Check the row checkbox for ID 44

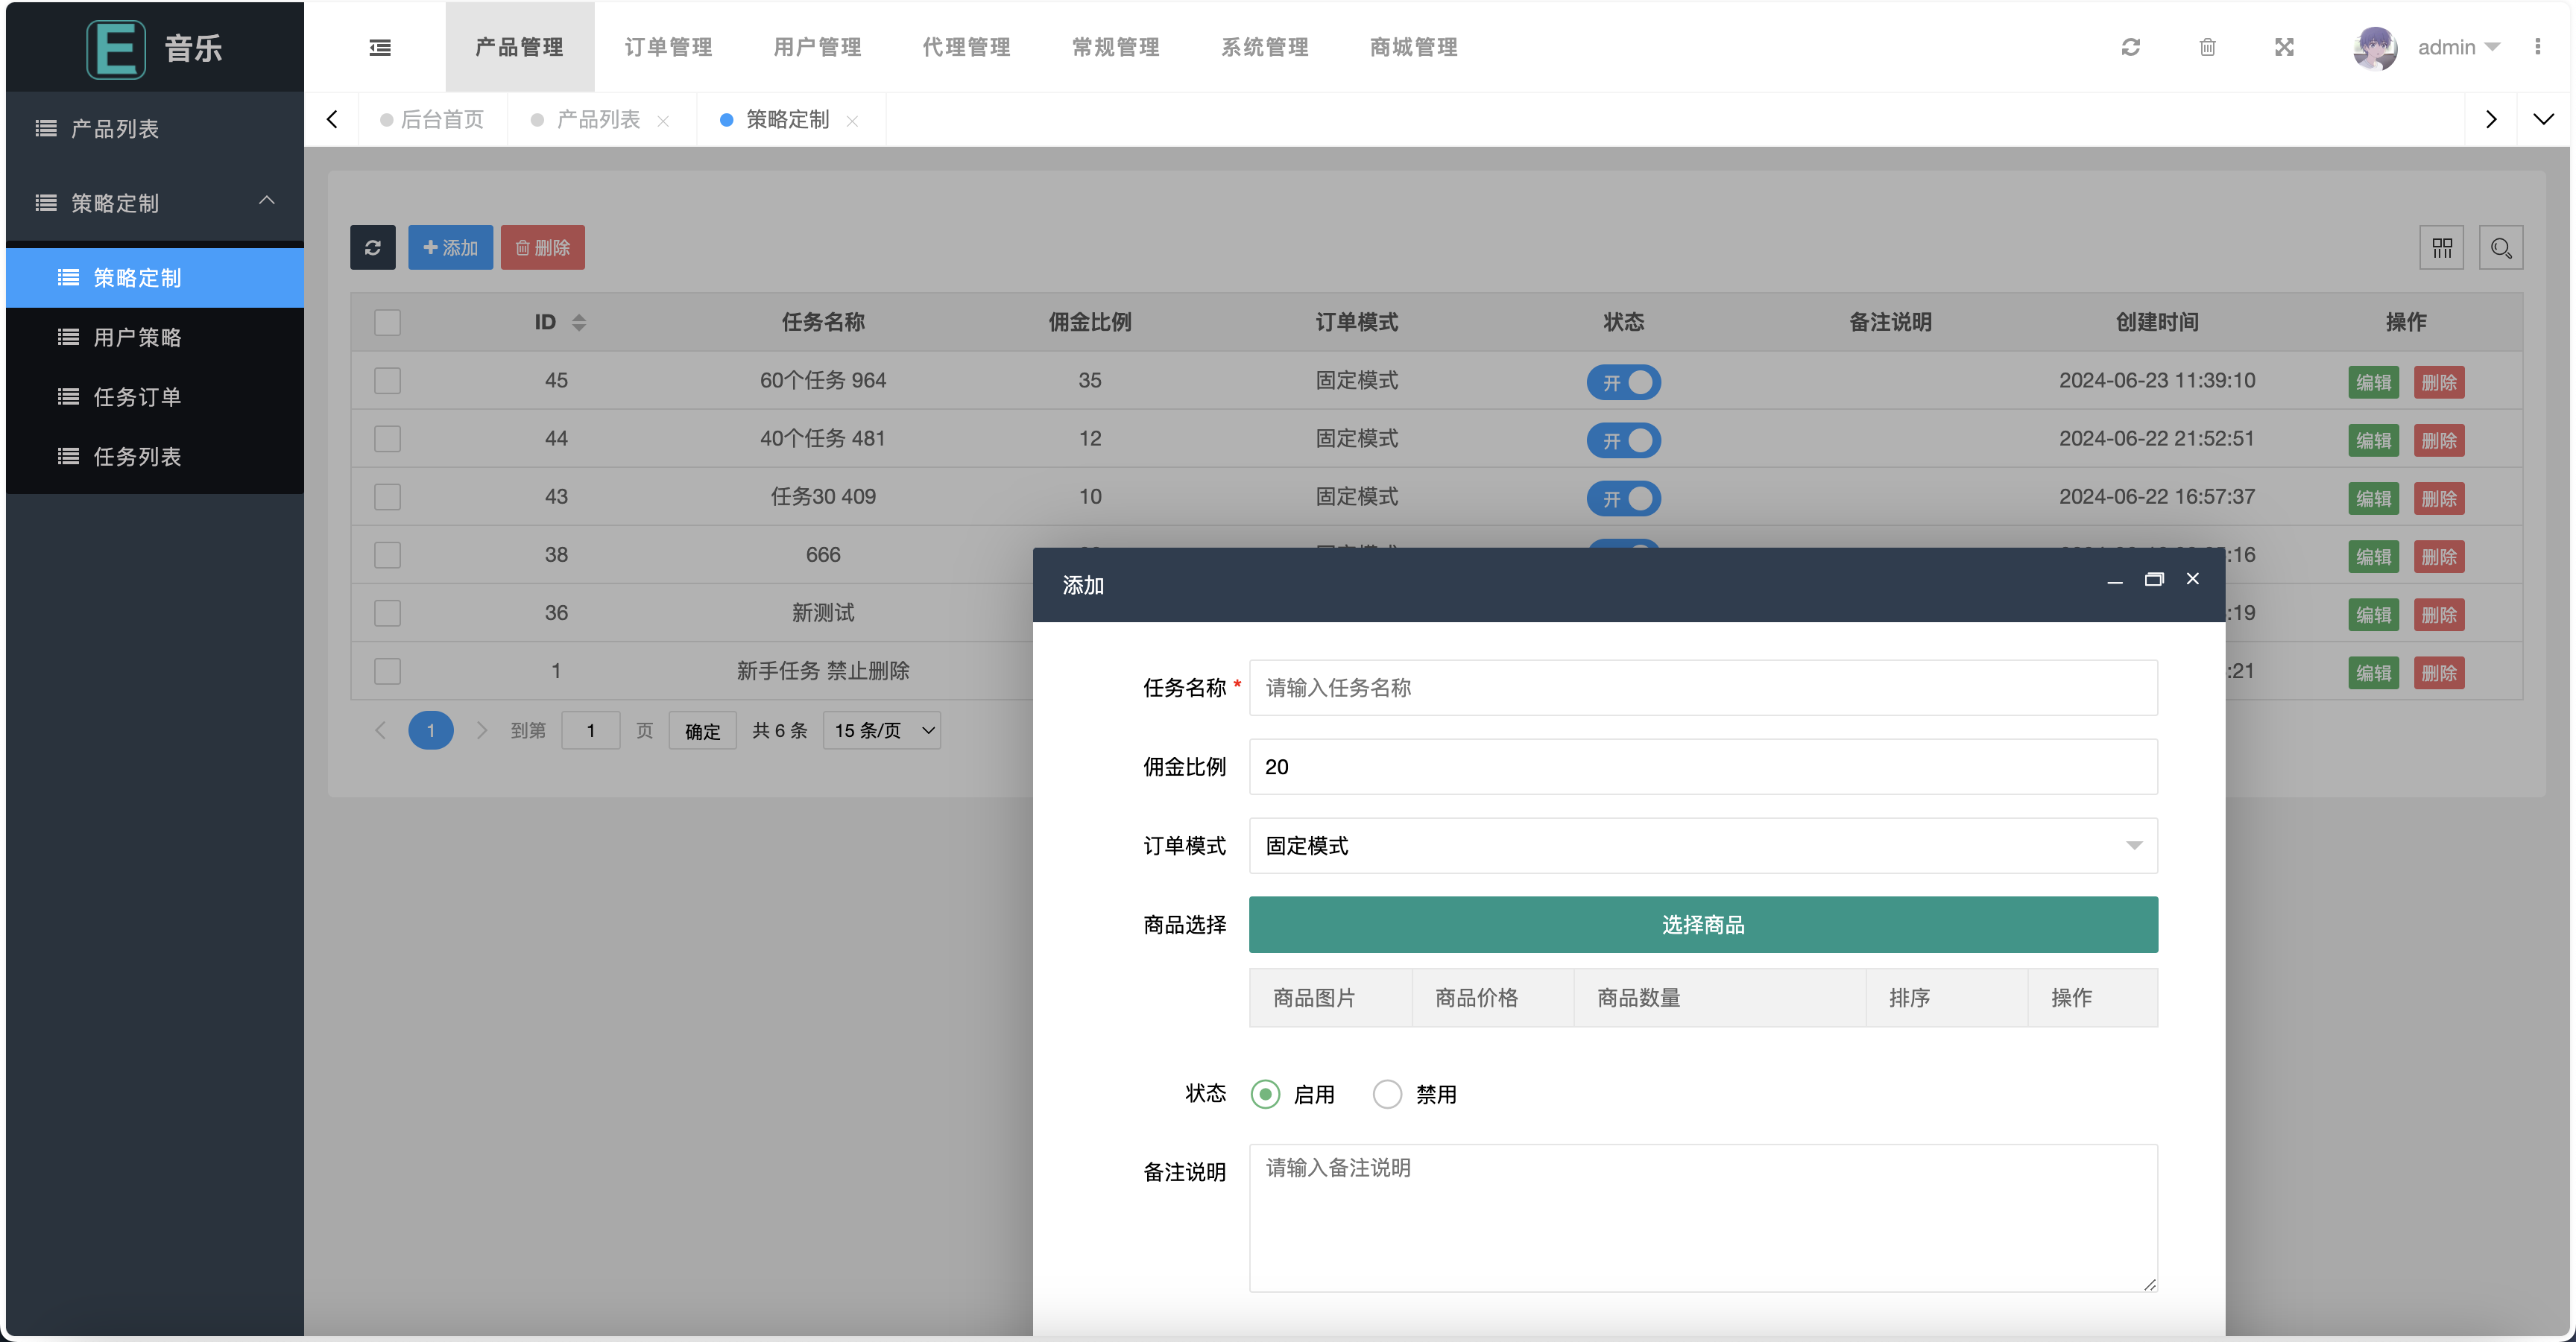pyautogui.click(x=387, y=438)
